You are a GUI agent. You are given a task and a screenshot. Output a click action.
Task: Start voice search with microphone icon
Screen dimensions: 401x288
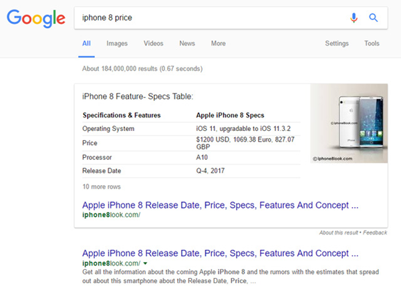(354, 17)
